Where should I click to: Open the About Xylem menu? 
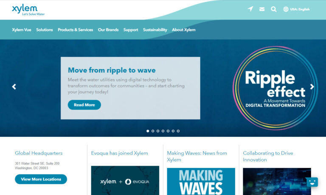click(183, 30)
